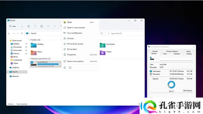Select OneDrive in the sidebar
The height and width of the screenshot is (114, 203).
point(14,67)
